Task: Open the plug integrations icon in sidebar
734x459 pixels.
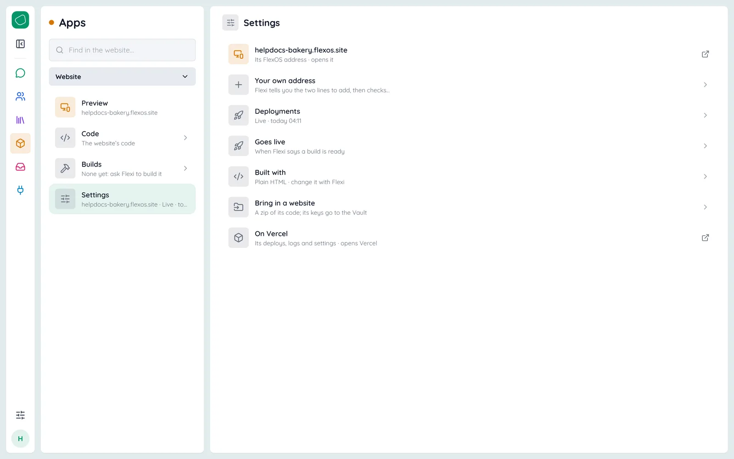Action: point(20,190)
